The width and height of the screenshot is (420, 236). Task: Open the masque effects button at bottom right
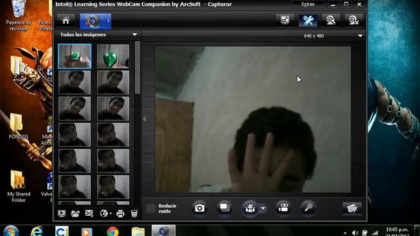click(x=352, y=208)
